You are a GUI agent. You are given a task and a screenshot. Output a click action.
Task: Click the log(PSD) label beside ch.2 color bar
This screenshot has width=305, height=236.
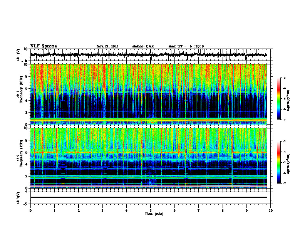click(x=288, y=164)
